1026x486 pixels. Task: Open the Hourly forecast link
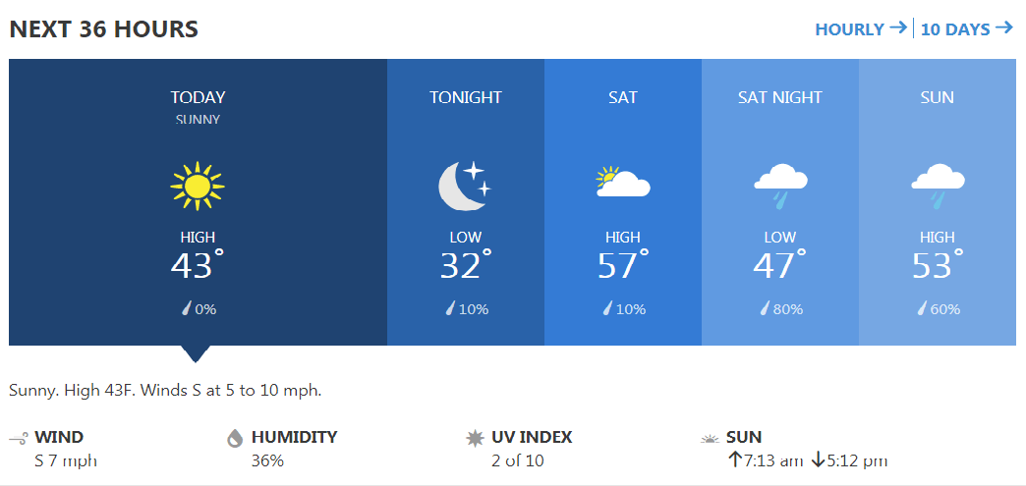coord(861,28)
